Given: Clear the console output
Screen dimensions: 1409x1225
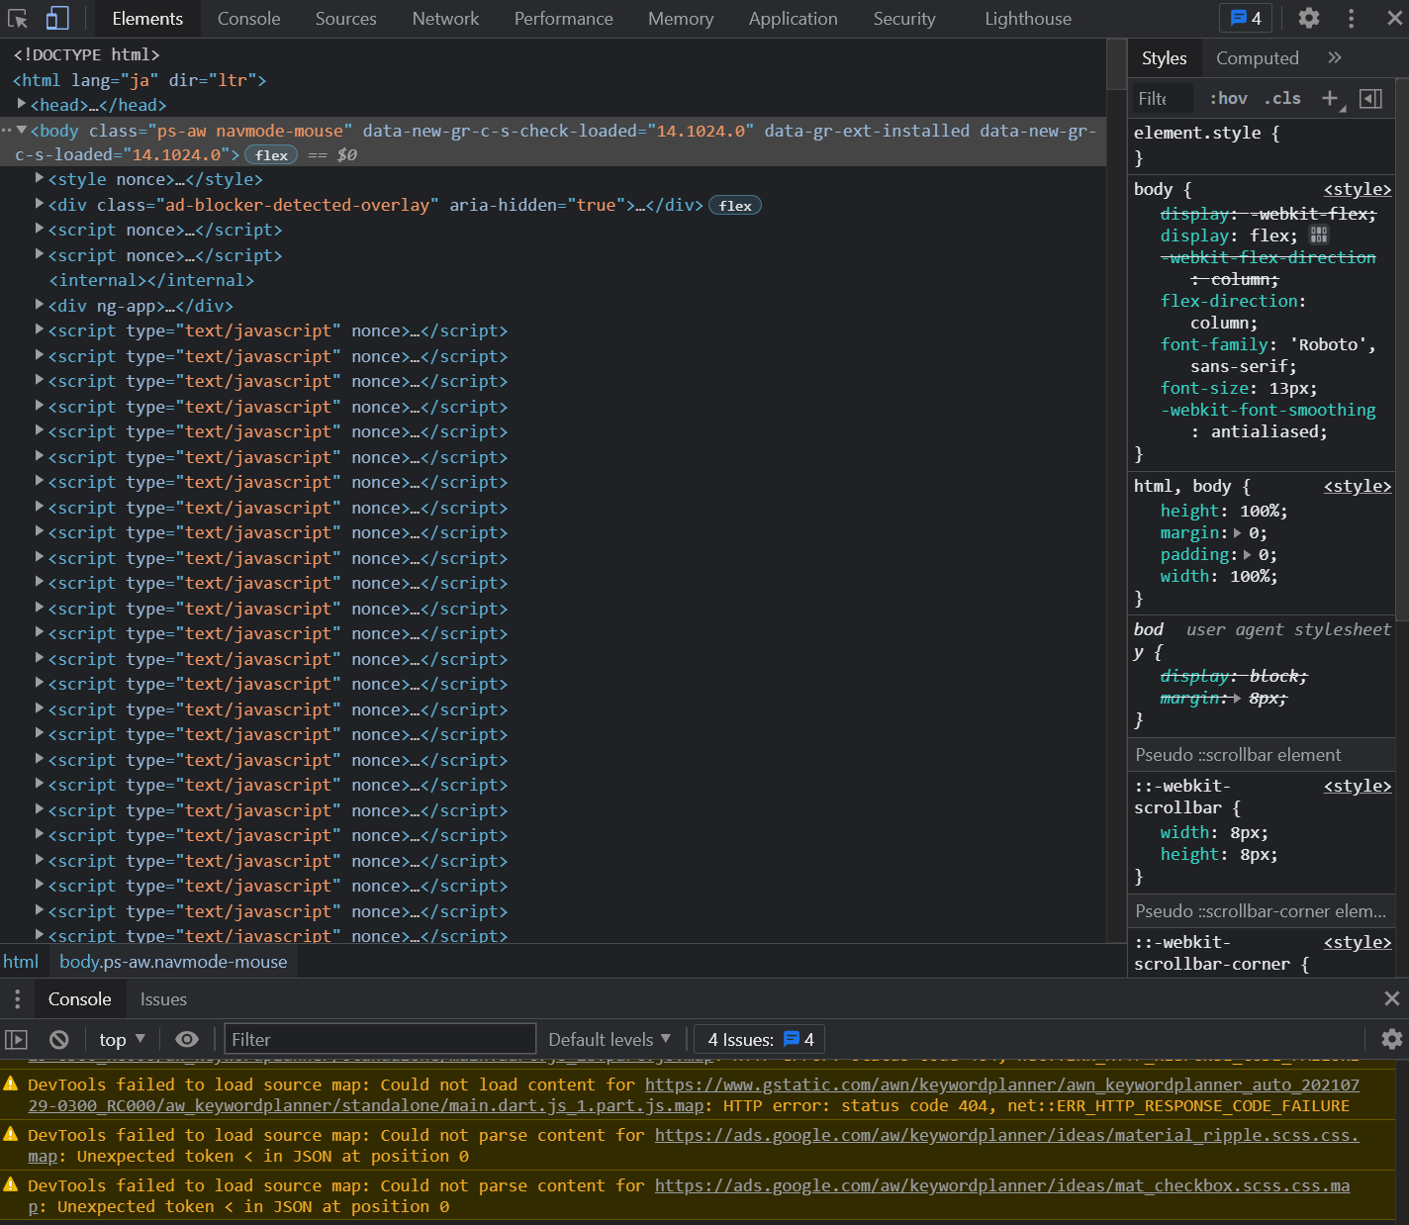Looking at the screenshot, I should pyautogui.click(x=59, y=1039).
